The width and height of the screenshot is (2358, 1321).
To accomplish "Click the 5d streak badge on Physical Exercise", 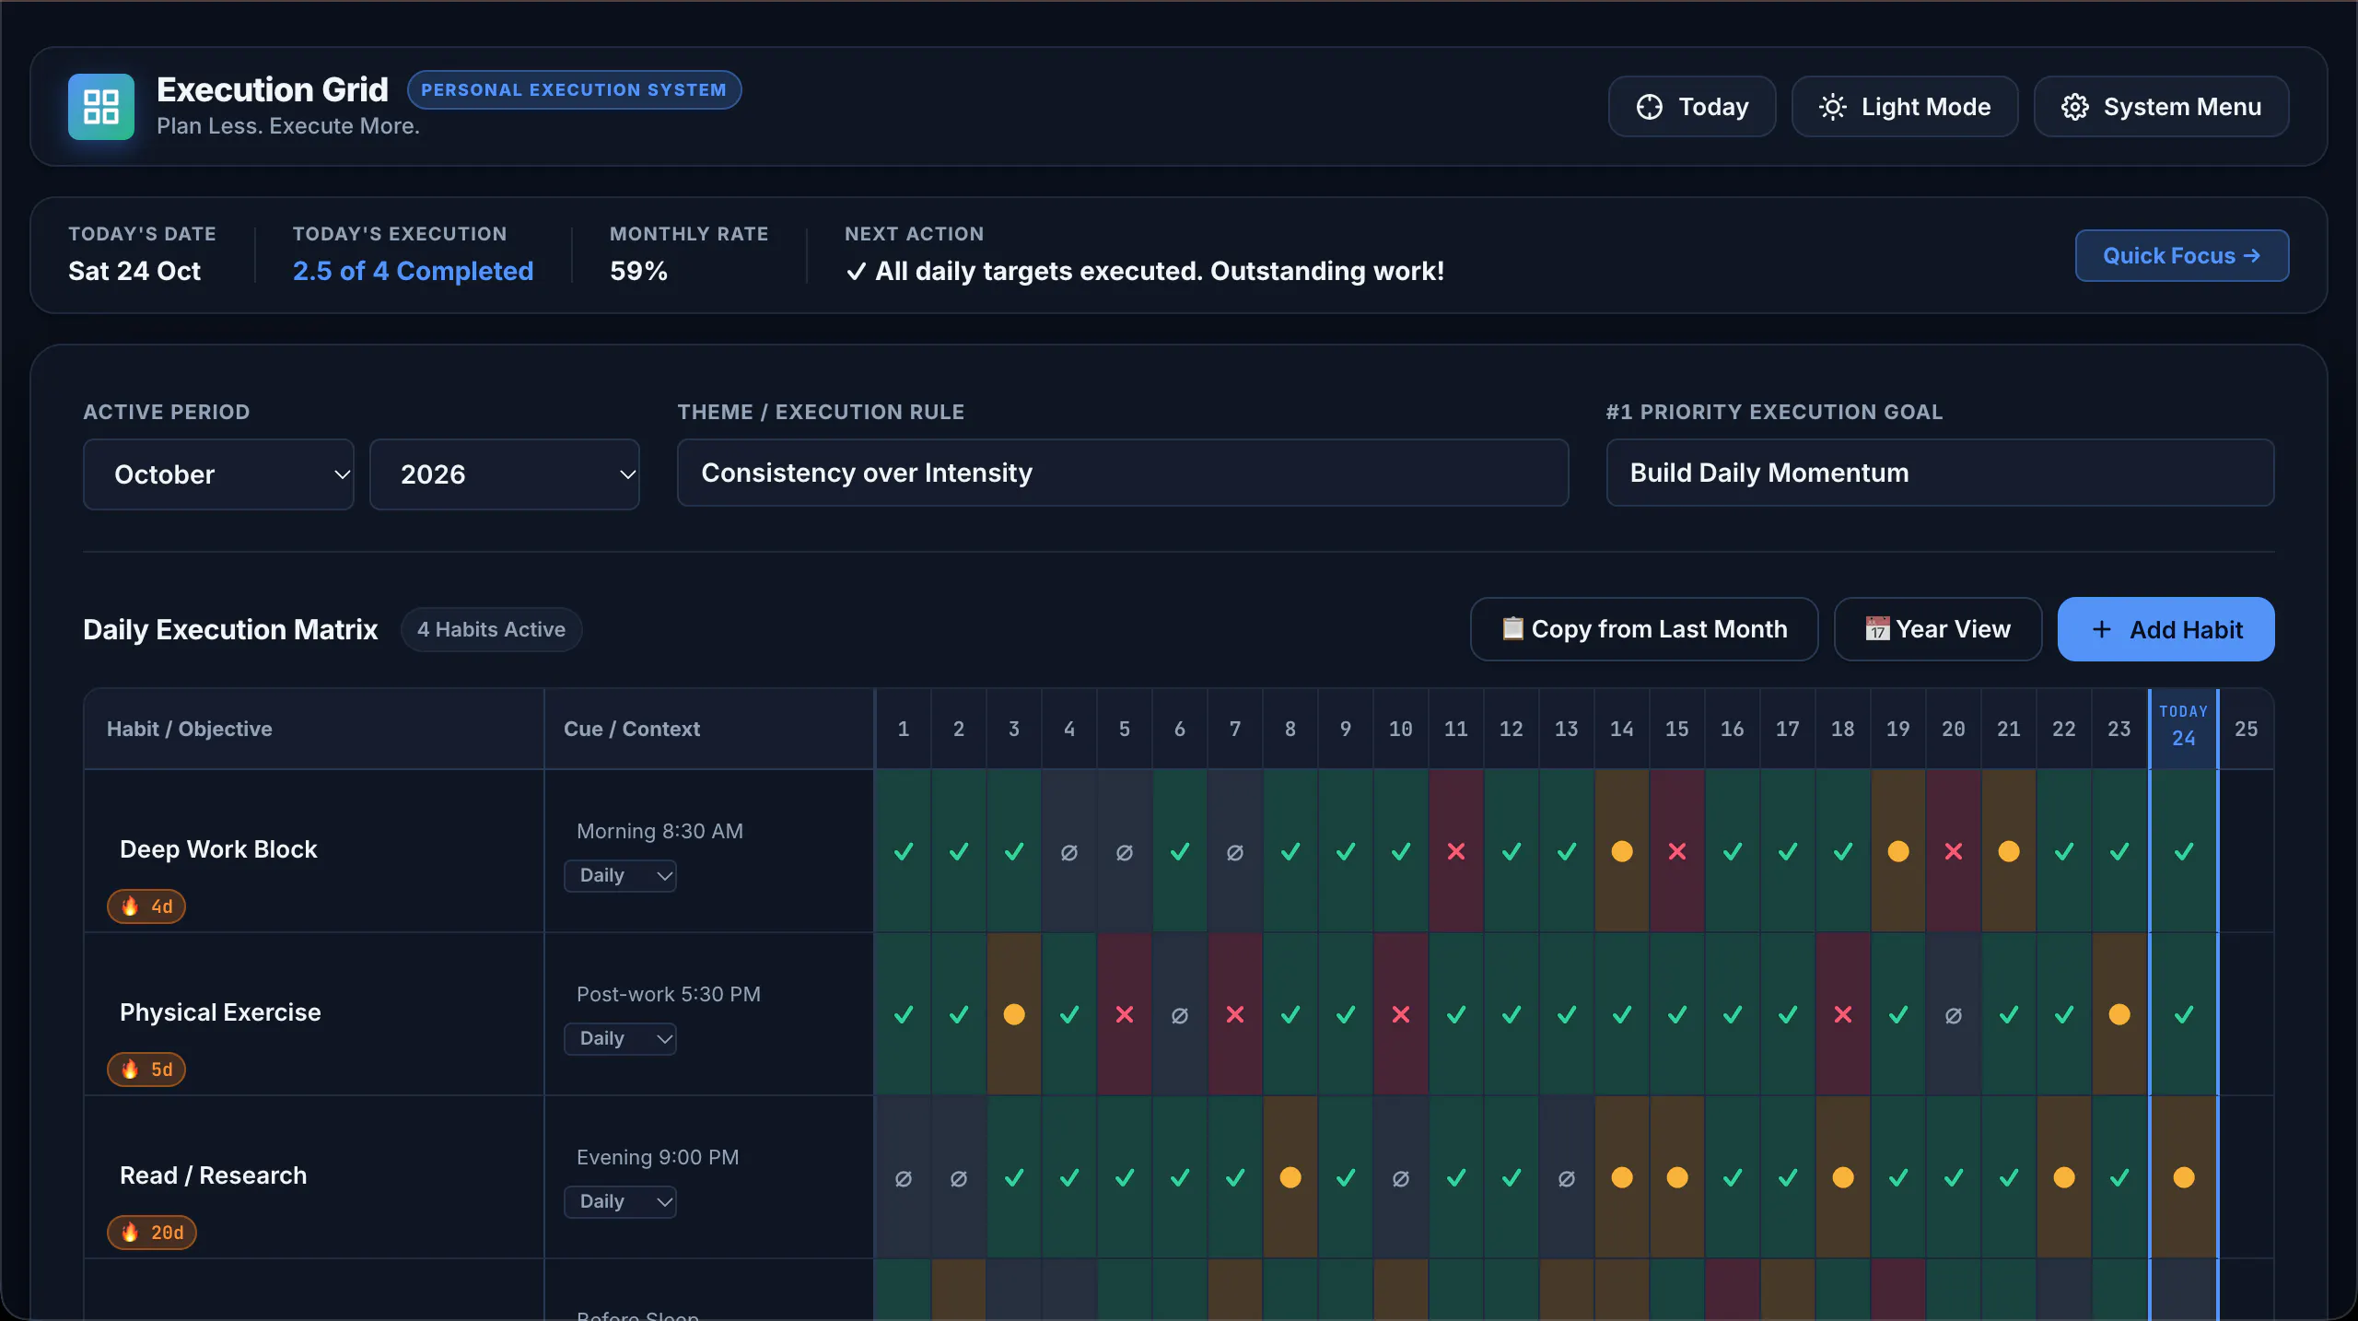I will coord(146,1070).
